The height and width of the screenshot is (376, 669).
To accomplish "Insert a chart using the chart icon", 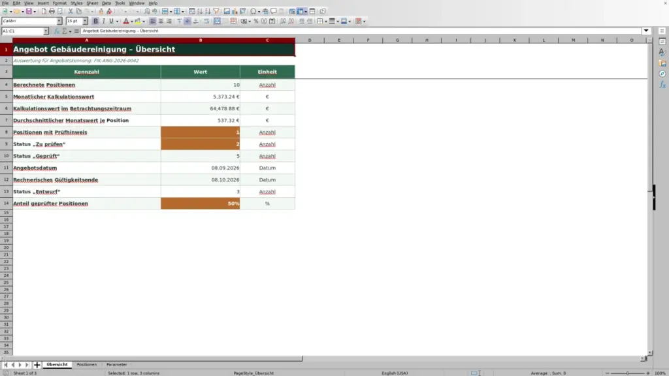I will click(x=235, y=12).
